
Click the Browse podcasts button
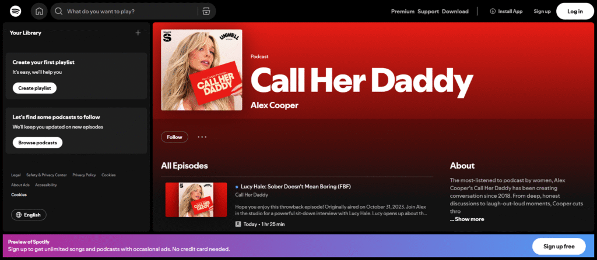pyautogui.click(x=37, y=143)
